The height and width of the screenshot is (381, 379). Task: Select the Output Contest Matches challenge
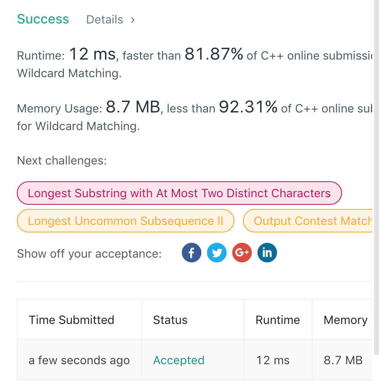(x=311, y=221)
